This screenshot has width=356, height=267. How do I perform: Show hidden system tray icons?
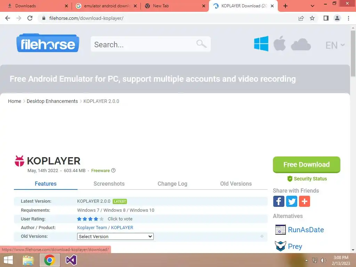[307, 260]
